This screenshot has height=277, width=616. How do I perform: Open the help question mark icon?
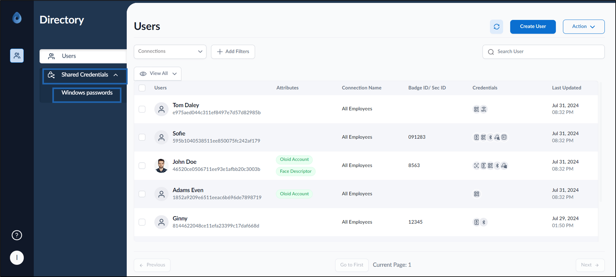[x=17, y=235]
